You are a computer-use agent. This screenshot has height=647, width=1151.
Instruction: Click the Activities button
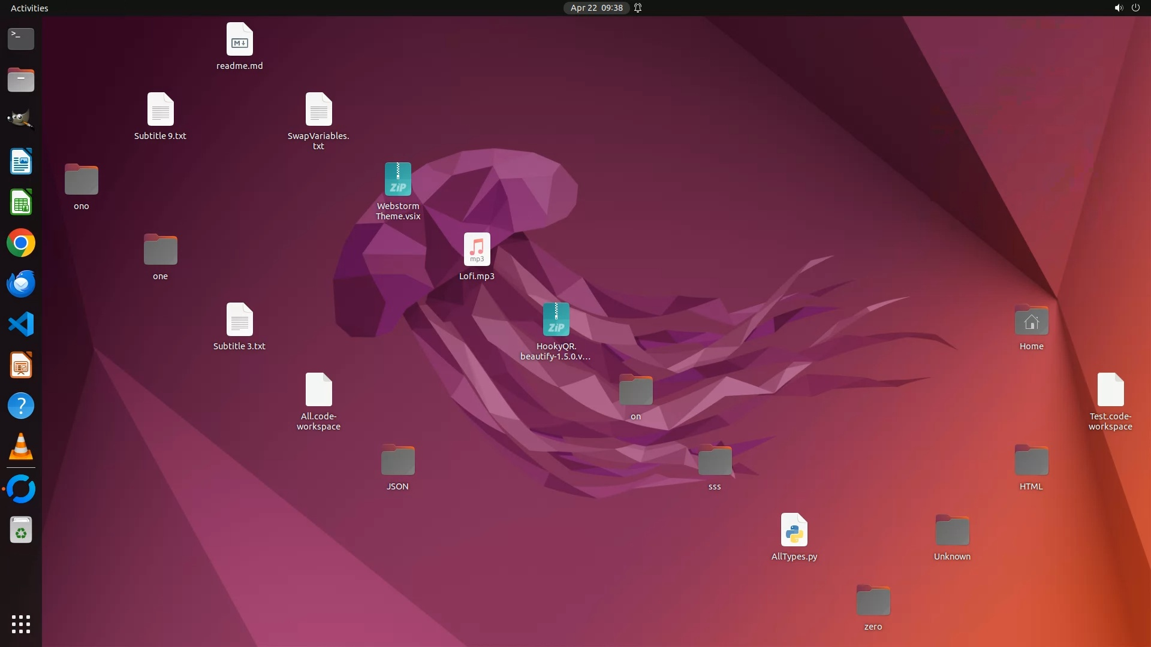tap(29, 8)
